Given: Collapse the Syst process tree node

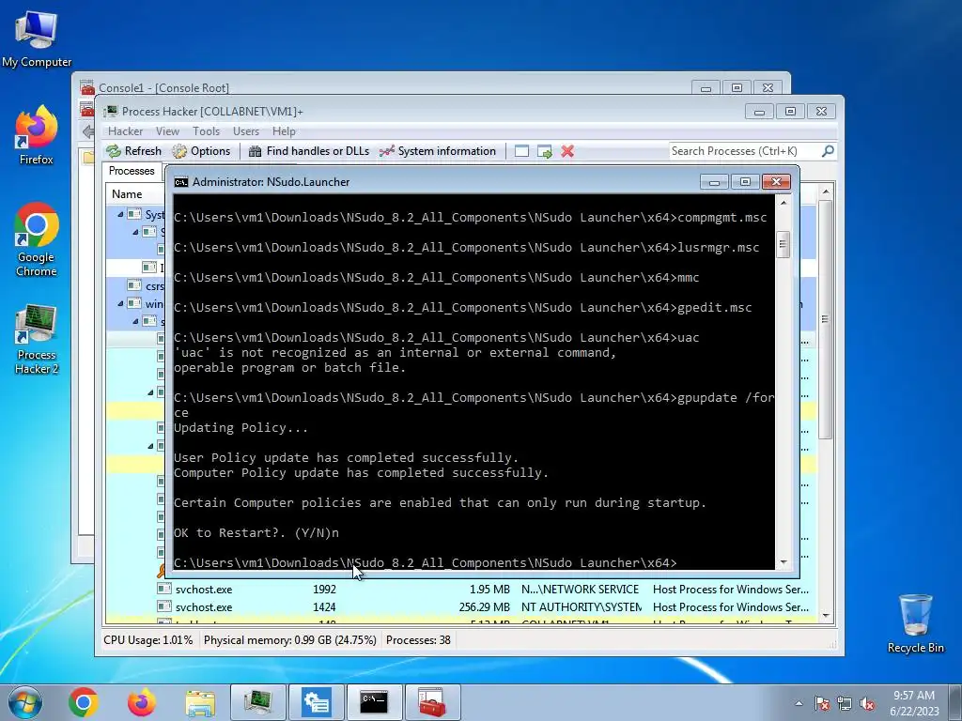Looking at the screenshot, I should [x=120, y=215].
